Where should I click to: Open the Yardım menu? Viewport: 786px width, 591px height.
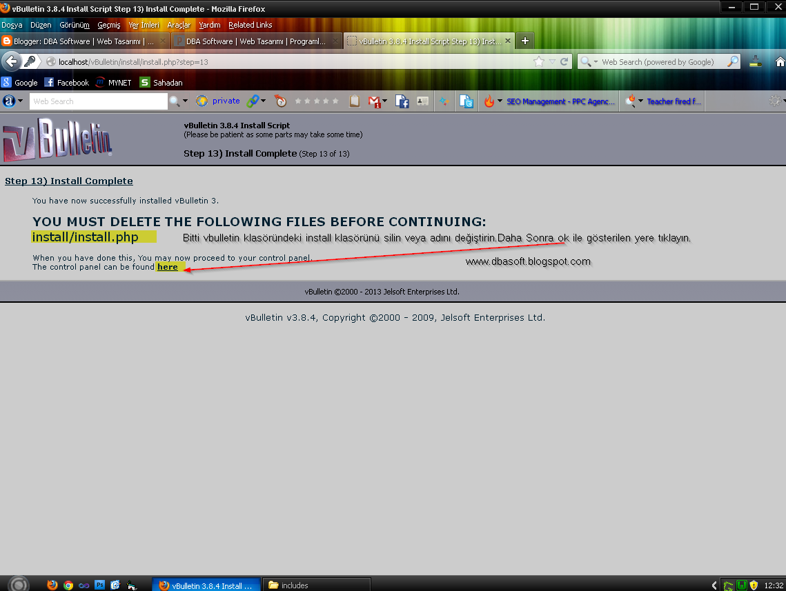tap(210, 25)
